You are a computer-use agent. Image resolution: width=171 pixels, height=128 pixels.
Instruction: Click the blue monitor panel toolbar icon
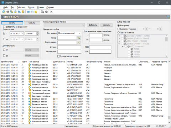tap(28, 12)
